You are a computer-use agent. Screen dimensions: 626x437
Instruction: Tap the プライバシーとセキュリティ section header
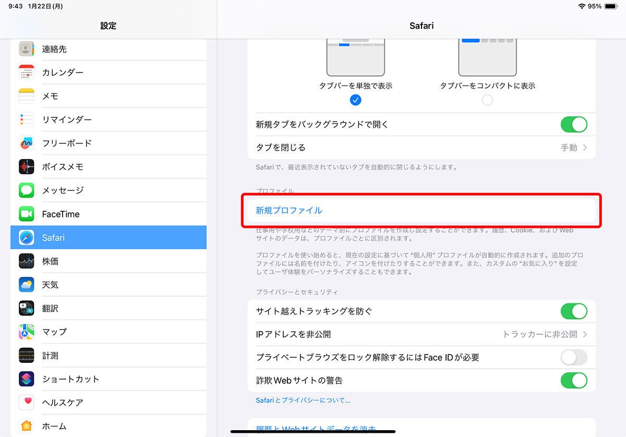tap(297, 292)
